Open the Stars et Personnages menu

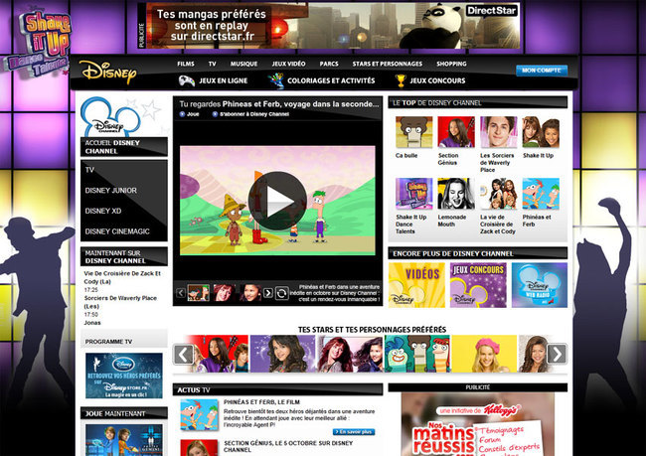[x=388, y=64]
